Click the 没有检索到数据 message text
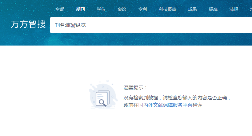252x136 pixels. click(x=141, y=98)
